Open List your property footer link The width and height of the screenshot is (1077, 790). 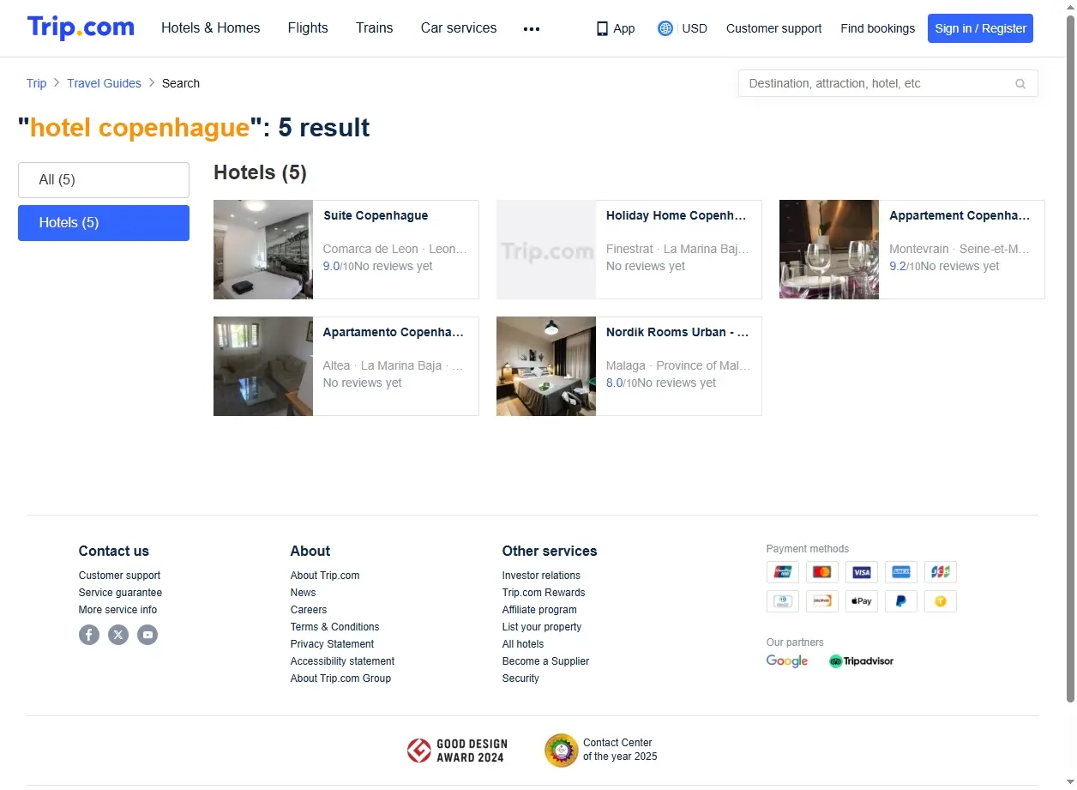point(542,627)
